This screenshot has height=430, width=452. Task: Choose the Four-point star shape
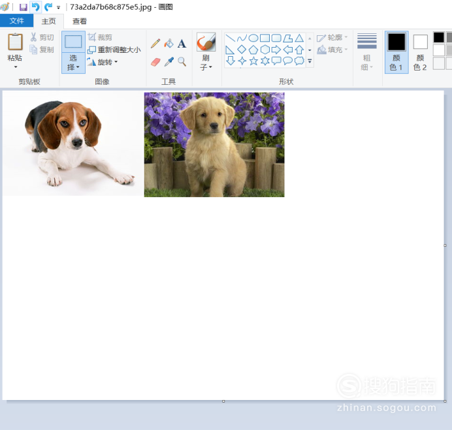tap(242, 61)
